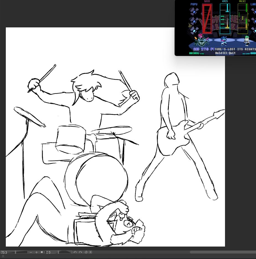This screenshot has height=259, width=256.
Task: Click the "Hold [C]: Quit" text in game window
Action: (x=225, y=53)
